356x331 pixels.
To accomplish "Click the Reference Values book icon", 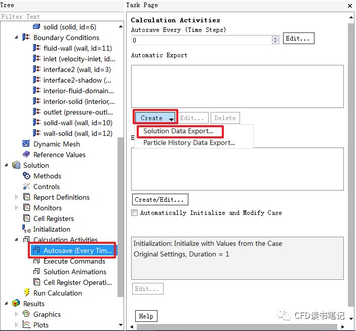I will point(26,155).
